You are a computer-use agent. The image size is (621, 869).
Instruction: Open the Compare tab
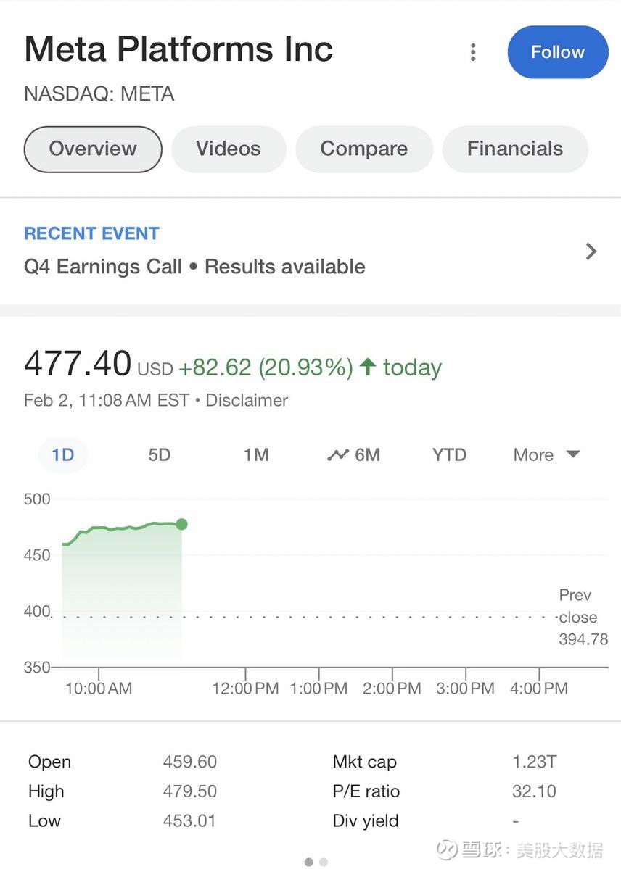coord(363,149)
